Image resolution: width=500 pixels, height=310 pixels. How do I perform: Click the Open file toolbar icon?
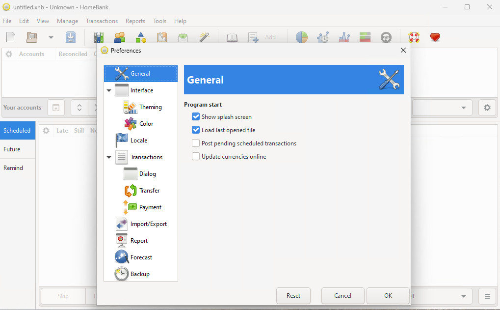(x=32, y=37)
